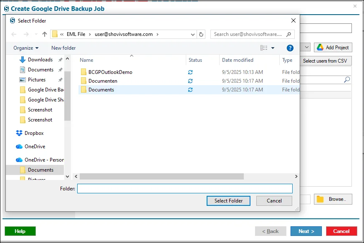The width and height of the screenshot is (364, 243).
Task: Click horizontal scrollbar right arrow
Action: click(296, 176)
